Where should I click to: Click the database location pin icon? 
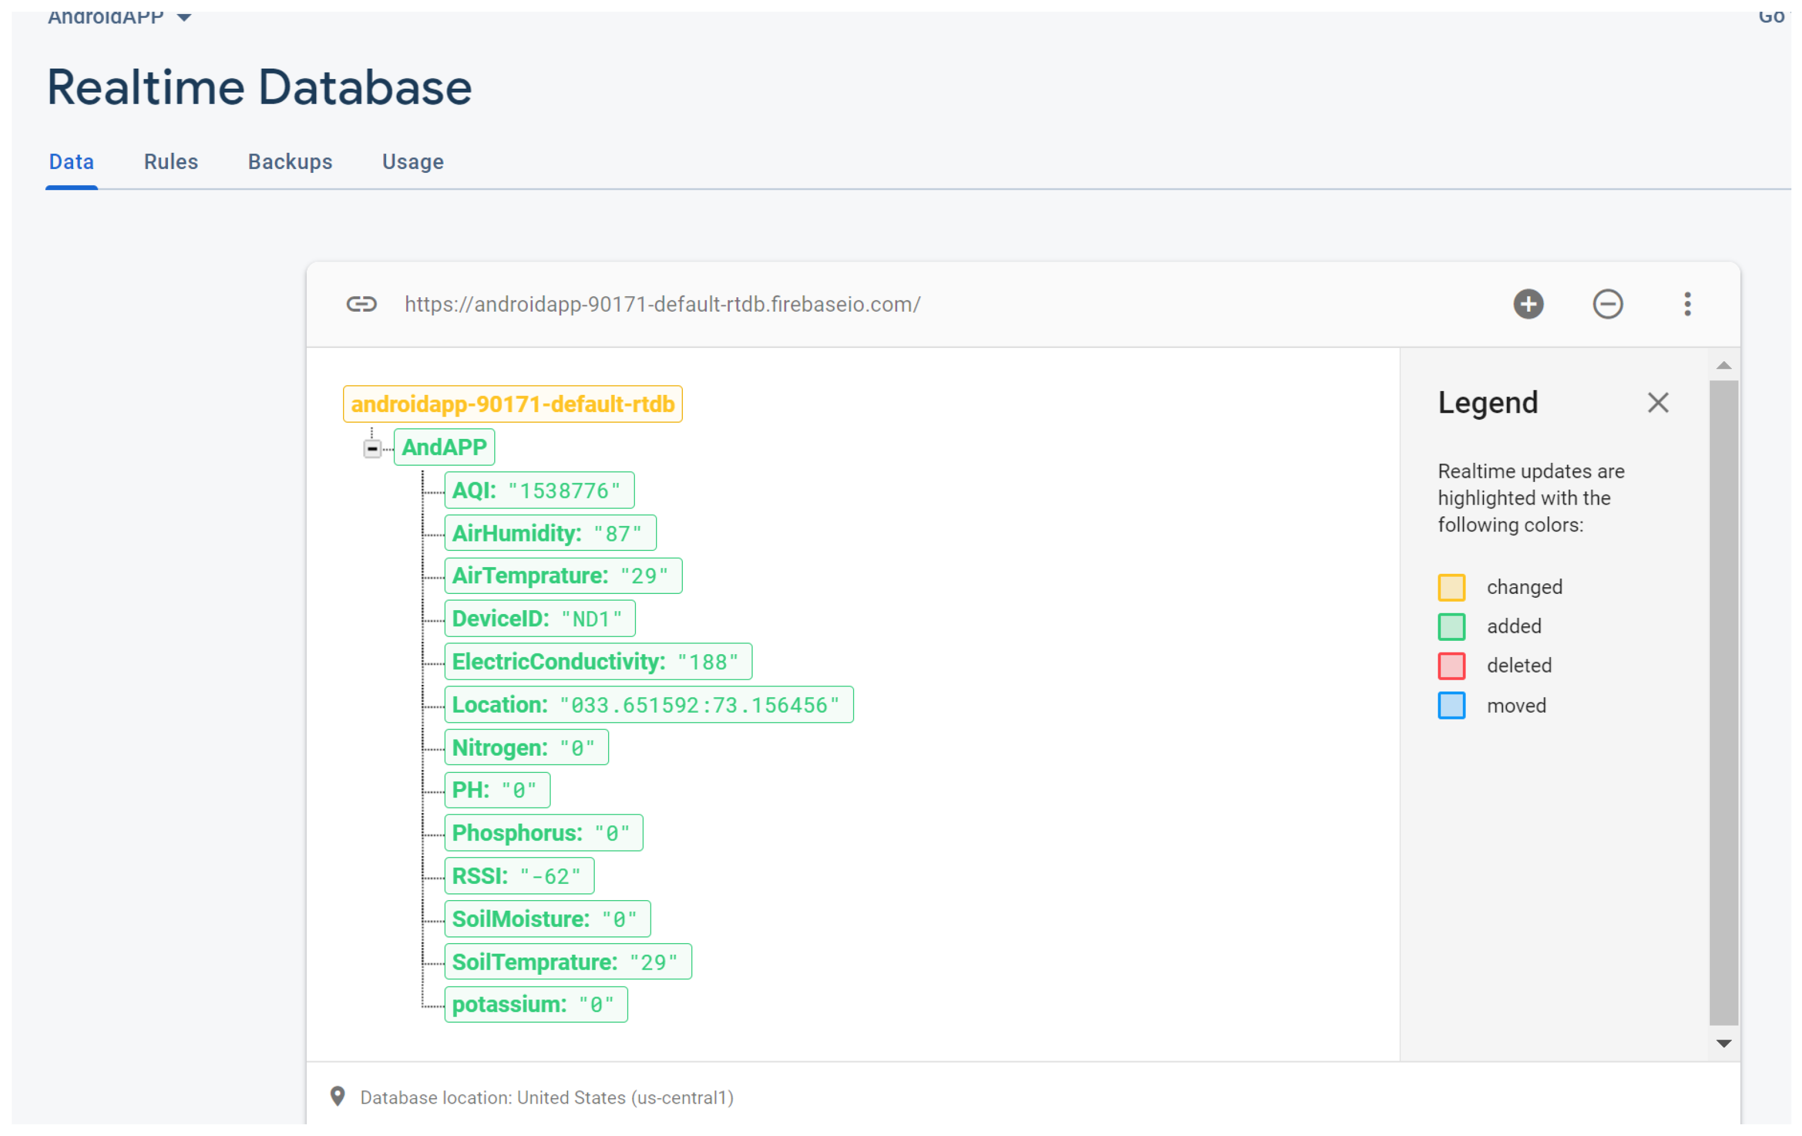pos(338,1096)
